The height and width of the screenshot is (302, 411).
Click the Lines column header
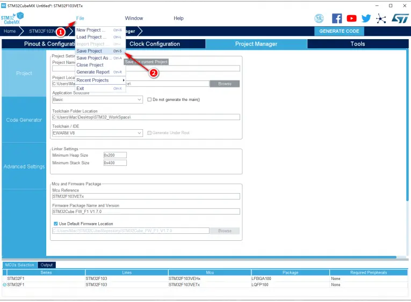pos(127,272)
